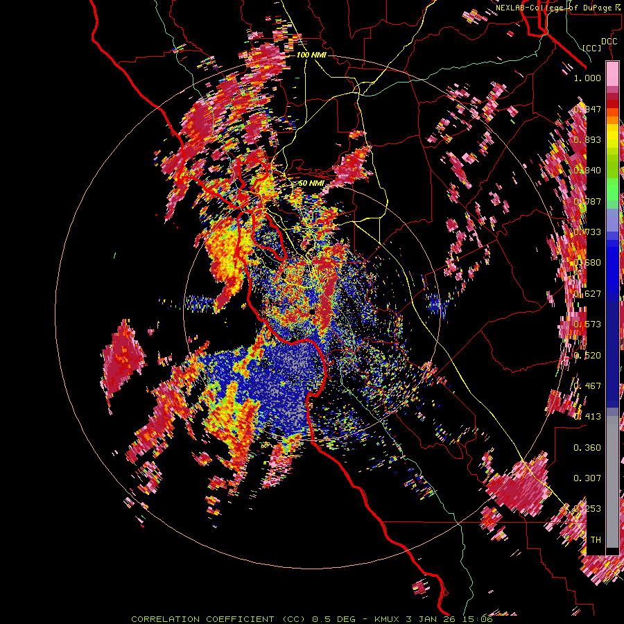The image size is (624, 624).
Task: Click the 100 NMI range ring label
Action: [x=311, y=55]
